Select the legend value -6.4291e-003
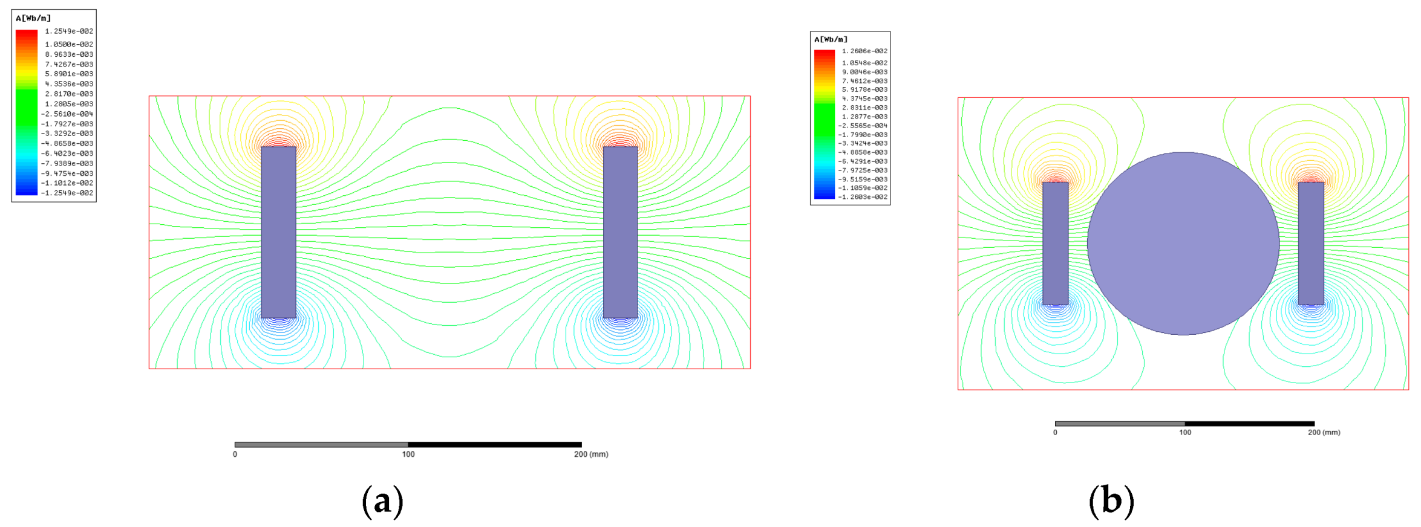This screenshot has height=527, width=1421. pyautogui.click(x=863, y=161)
